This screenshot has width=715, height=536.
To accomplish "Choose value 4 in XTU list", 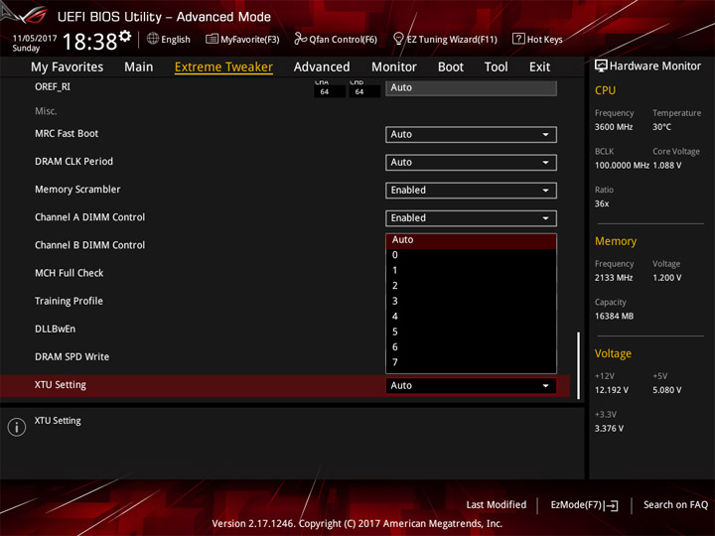I will [471, 317].
